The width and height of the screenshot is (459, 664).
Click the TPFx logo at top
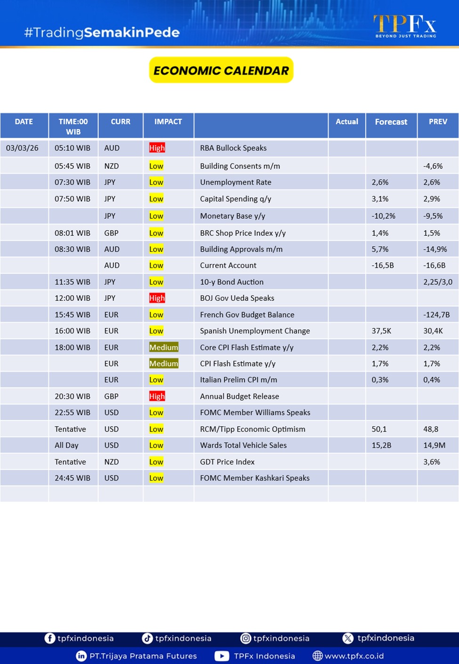click(405, 26)
